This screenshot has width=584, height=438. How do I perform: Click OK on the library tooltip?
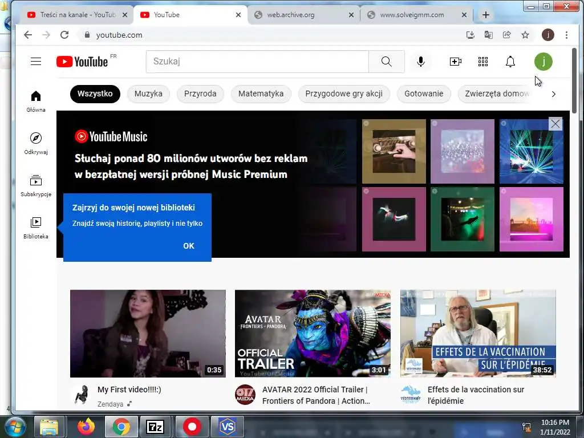189,246
